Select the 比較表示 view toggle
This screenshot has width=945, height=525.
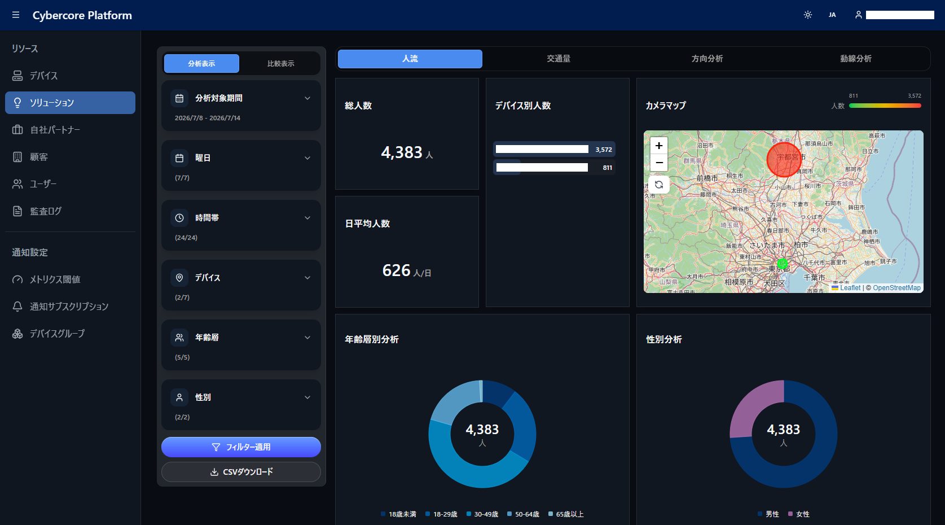280,63
